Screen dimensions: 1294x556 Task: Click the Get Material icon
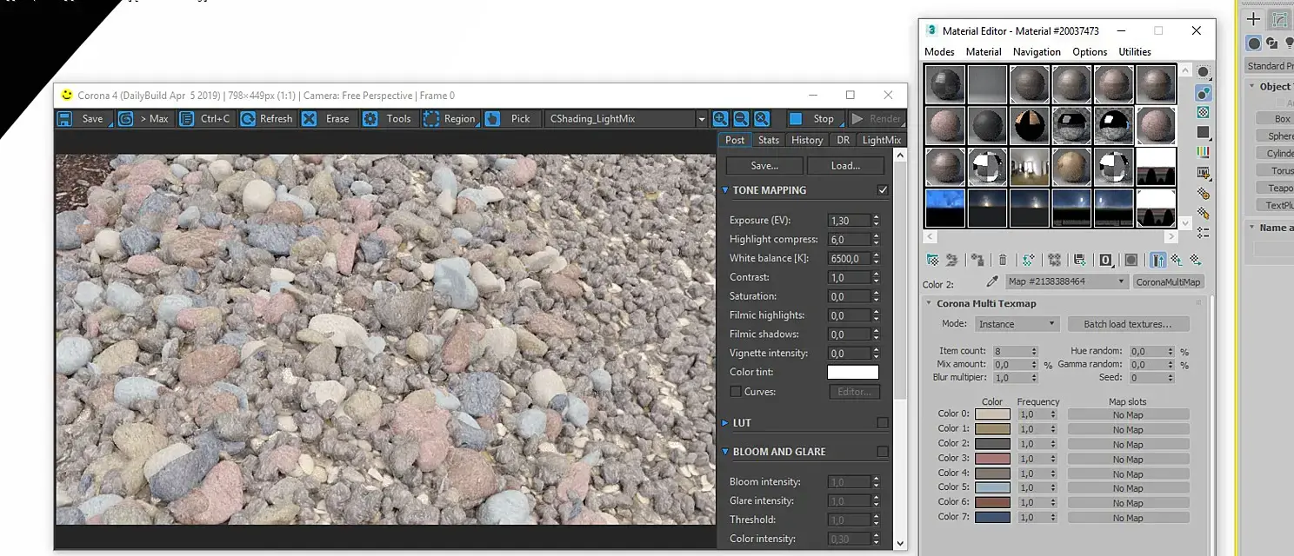pos(933,260)
